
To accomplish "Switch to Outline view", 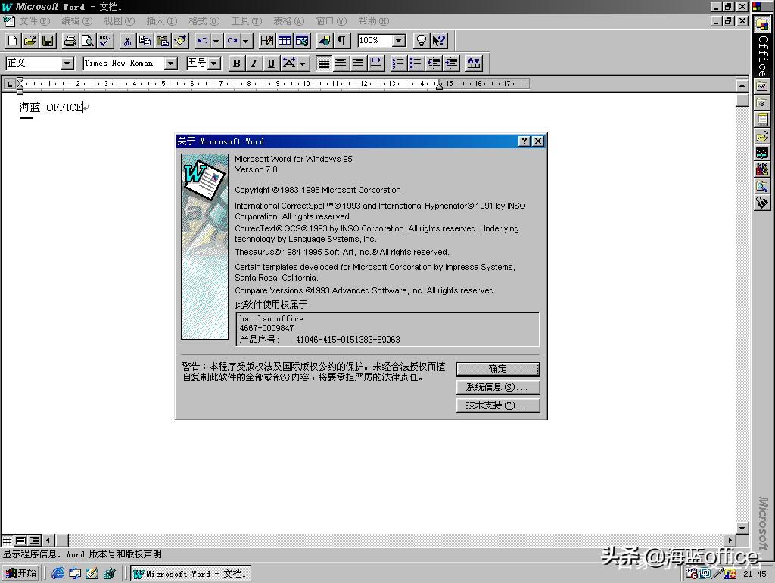I will pyautogui.click(x=33, y=541).
